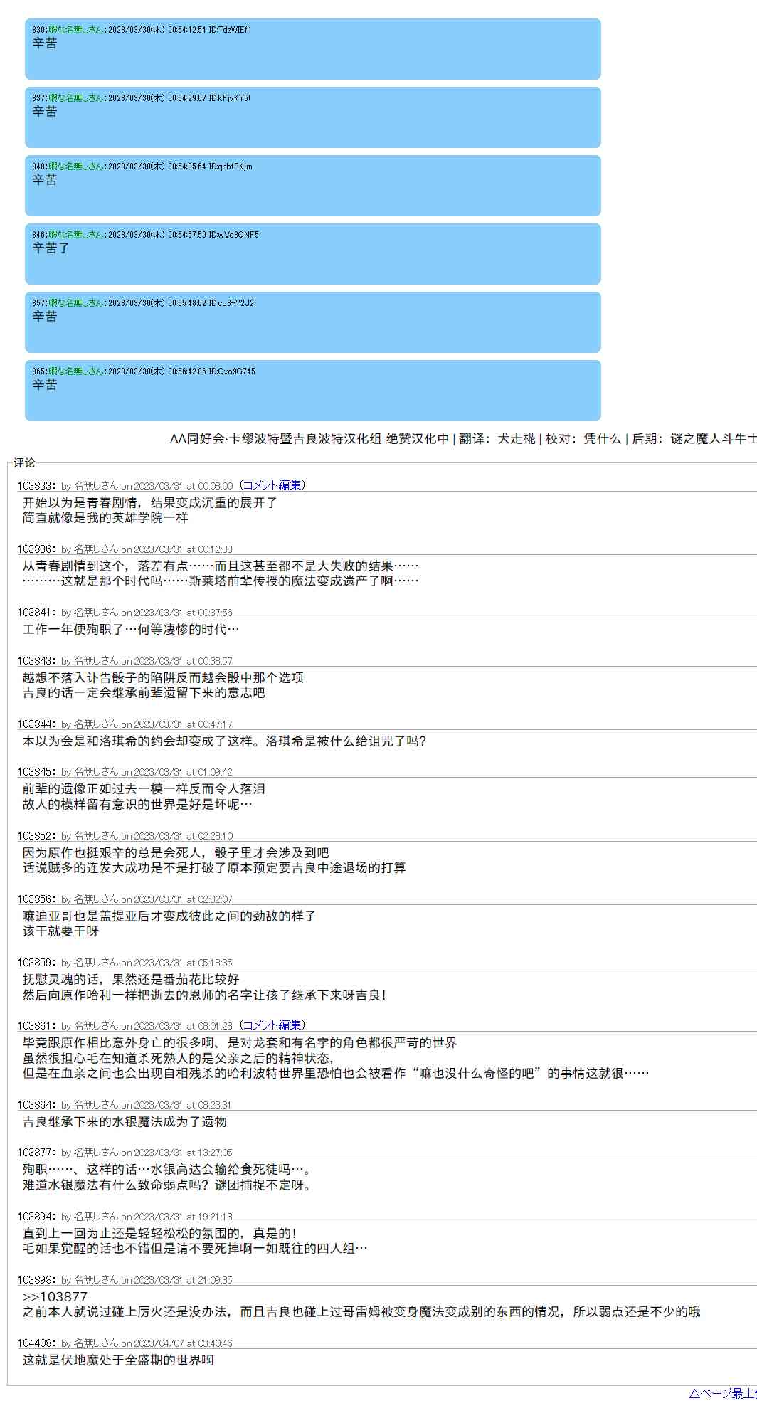Click the comment number 103864
757x1423 pixels.
point(36,1105)
